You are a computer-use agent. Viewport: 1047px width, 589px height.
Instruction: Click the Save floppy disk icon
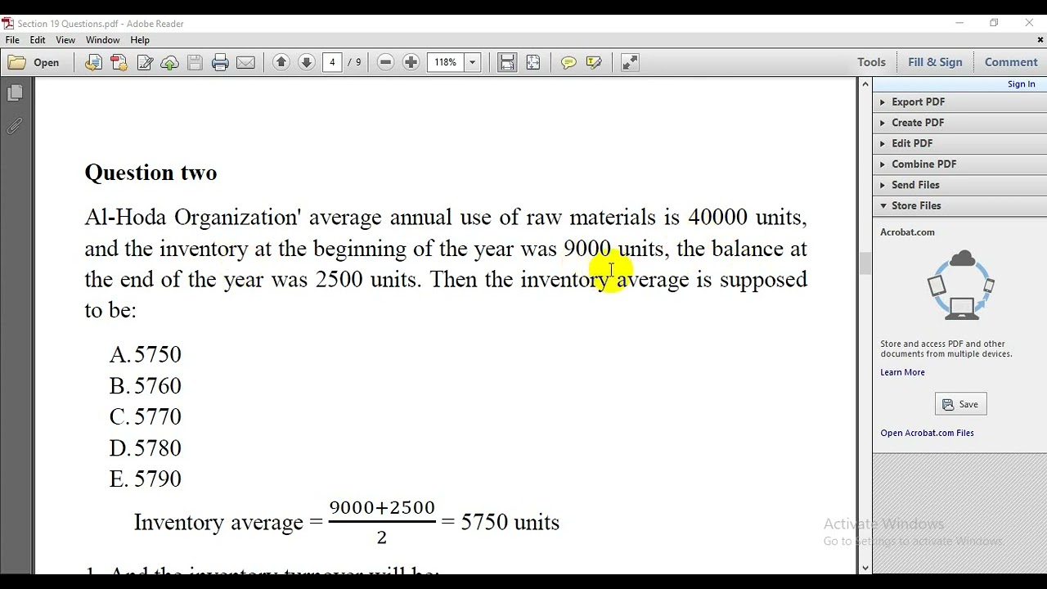[195, 62]
